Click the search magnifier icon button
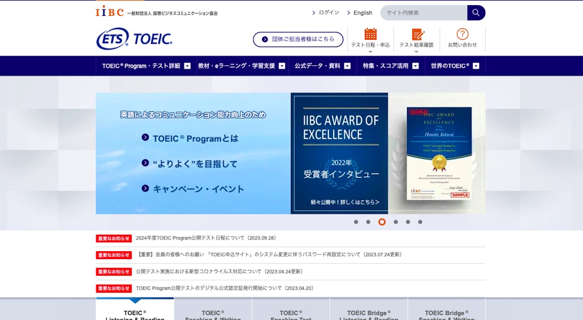583x320 pixels. click(476, 13)
